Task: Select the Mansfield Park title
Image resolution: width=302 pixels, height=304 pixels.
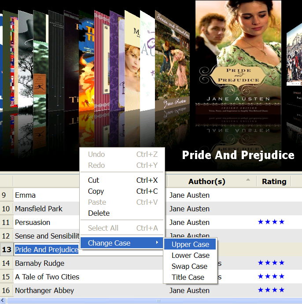Action: pyautogui.click(x=39, y=209)
